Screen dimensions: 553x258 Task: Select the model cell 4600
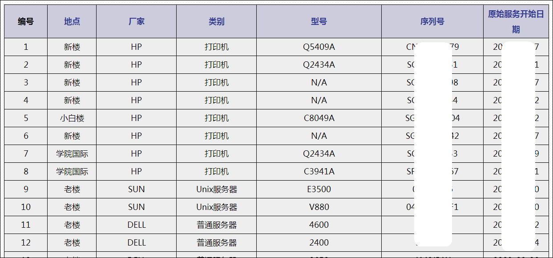pos(319,225)
